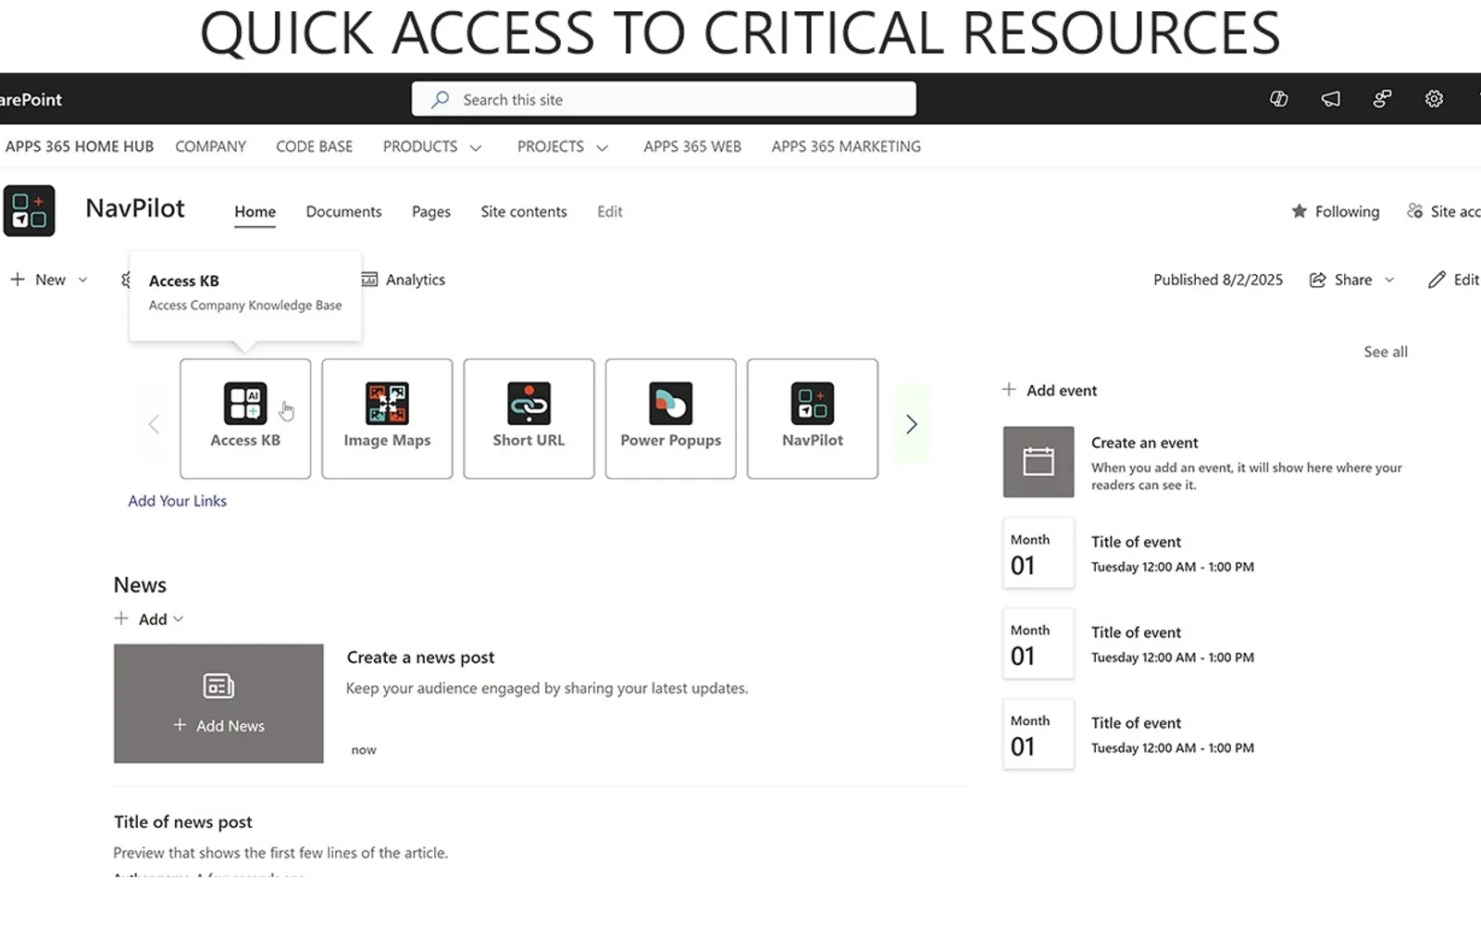Open APPS 365 MARKETING nav item

click(846, 146)
